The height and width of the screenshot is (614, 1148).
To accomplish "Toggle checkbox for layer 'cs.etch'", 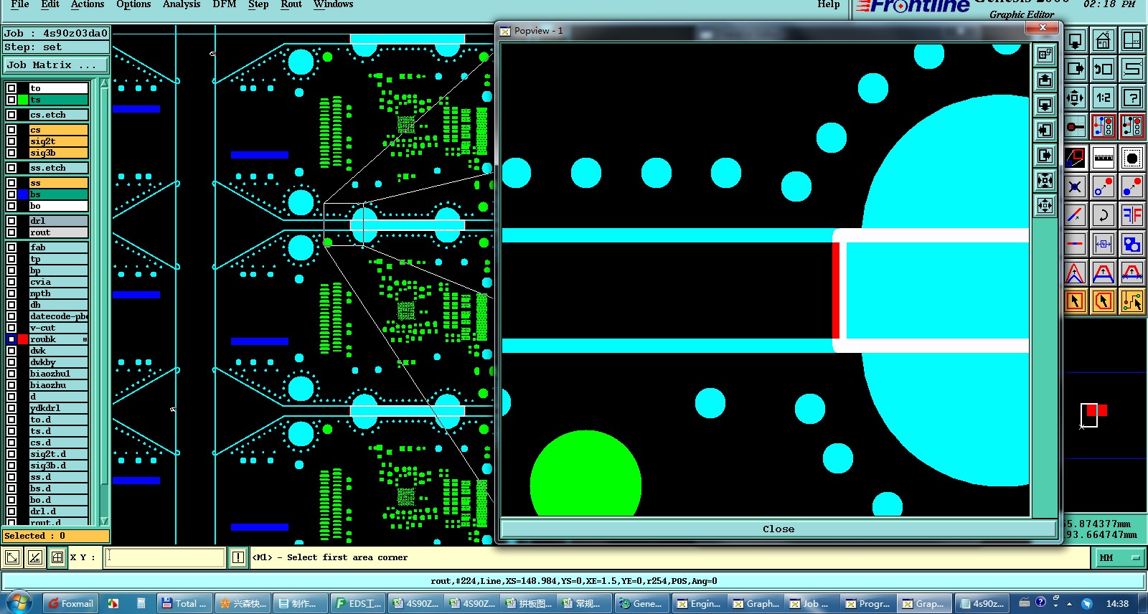I will (x=11, y=115).
